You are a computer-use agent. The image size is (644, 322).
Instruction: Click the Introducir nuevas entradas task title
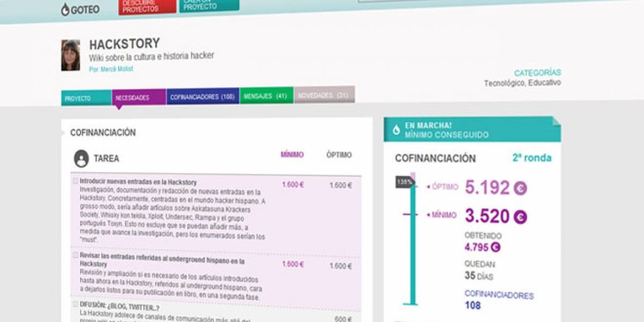pyautogui.click(x=138, y=182)
